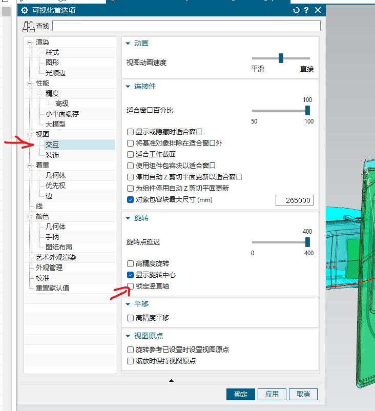Click the reset dialog icon in title bar

pos(296,10)
